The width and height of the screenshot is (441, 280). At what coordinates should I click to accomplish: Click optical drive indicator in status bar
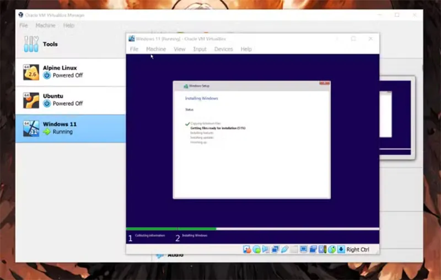point(256,249)
